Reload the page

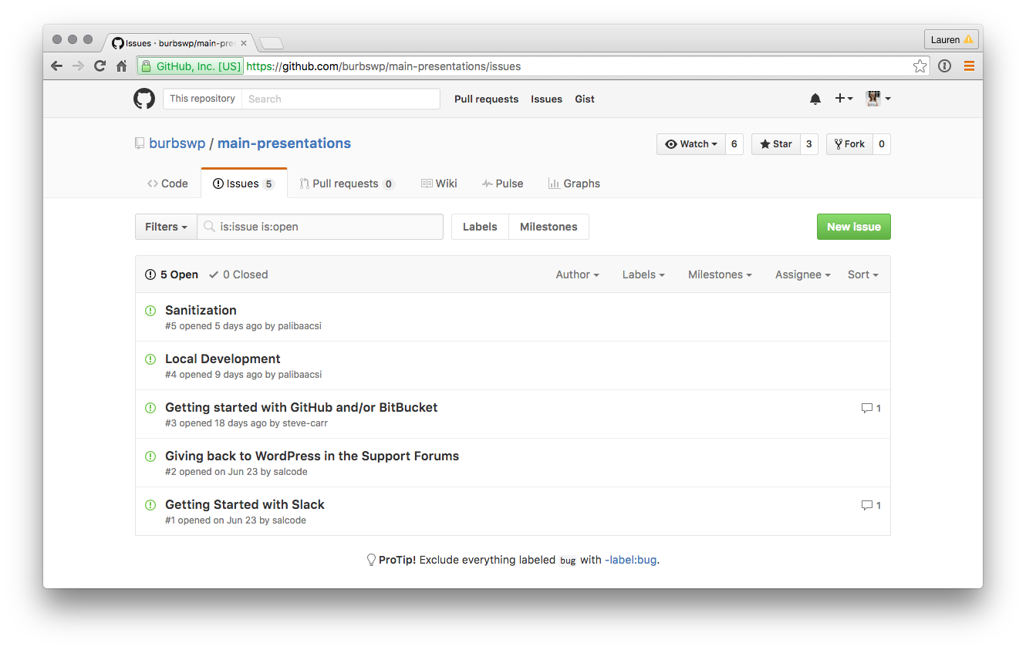tap(100, 66)
